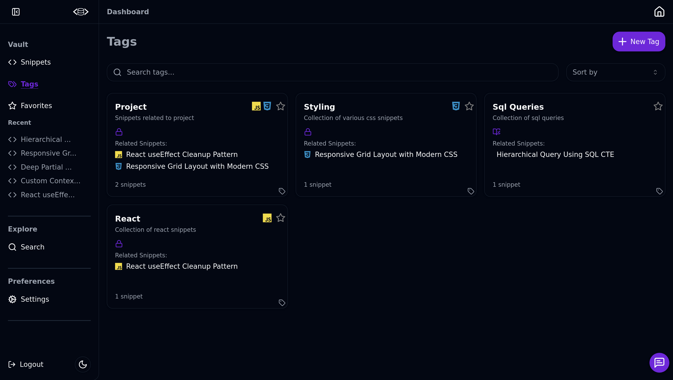Open recent snippet Deep Partial ...

pos(40,167)
